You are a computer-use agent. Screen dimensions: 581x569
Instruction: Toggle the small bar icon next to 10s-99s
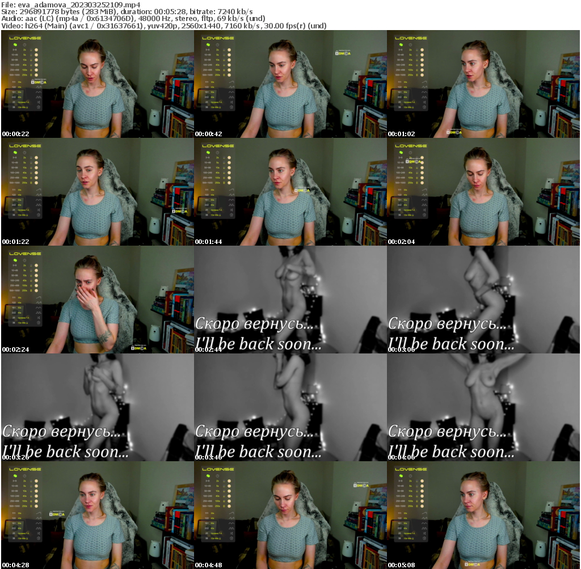tap(27, 108)
